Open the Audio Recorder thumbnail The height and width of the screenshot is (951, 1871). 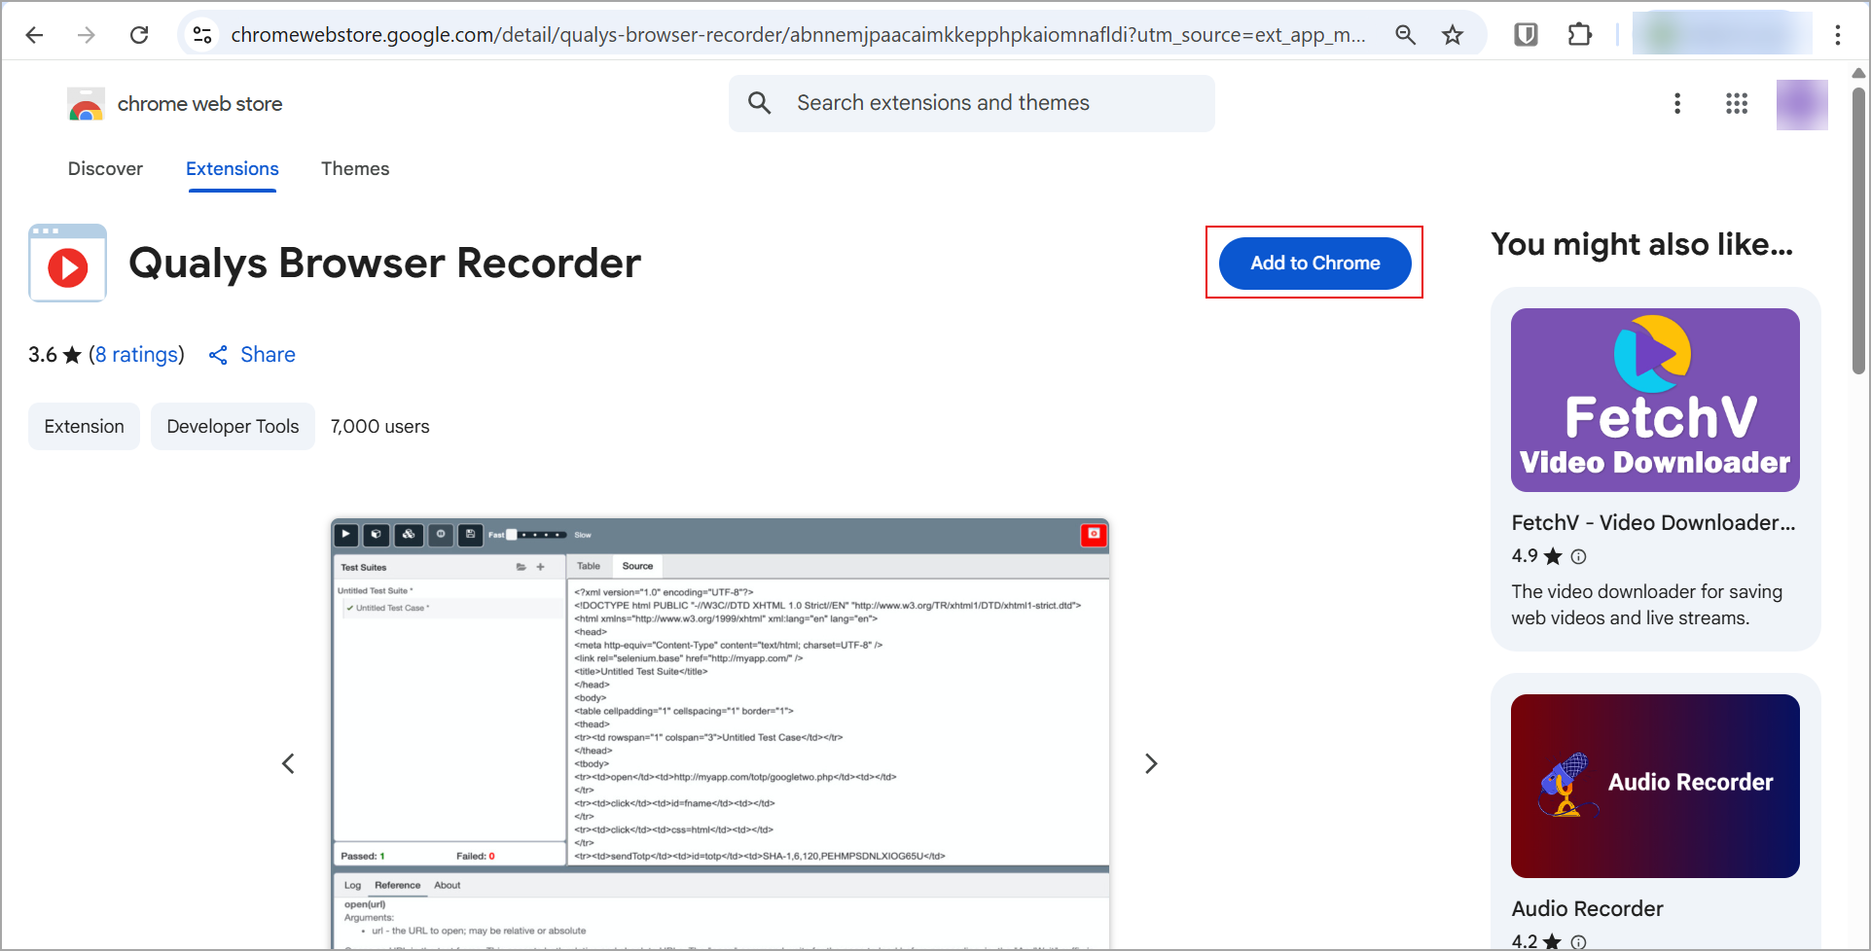(1655, 786)
